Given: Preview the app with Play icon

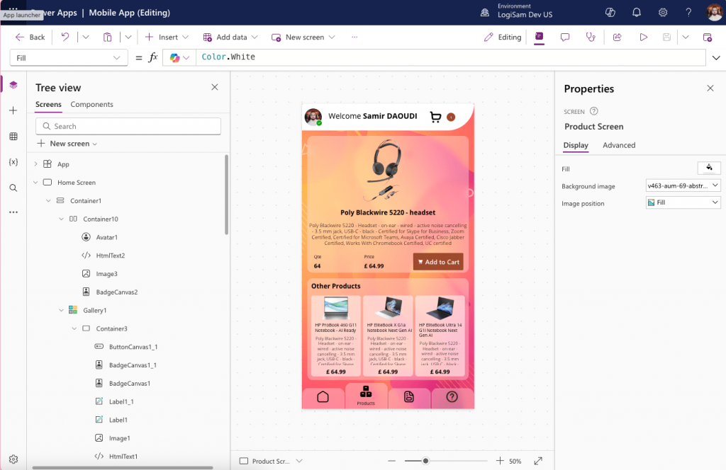Looking at the screenshot, I should point(644,37).
